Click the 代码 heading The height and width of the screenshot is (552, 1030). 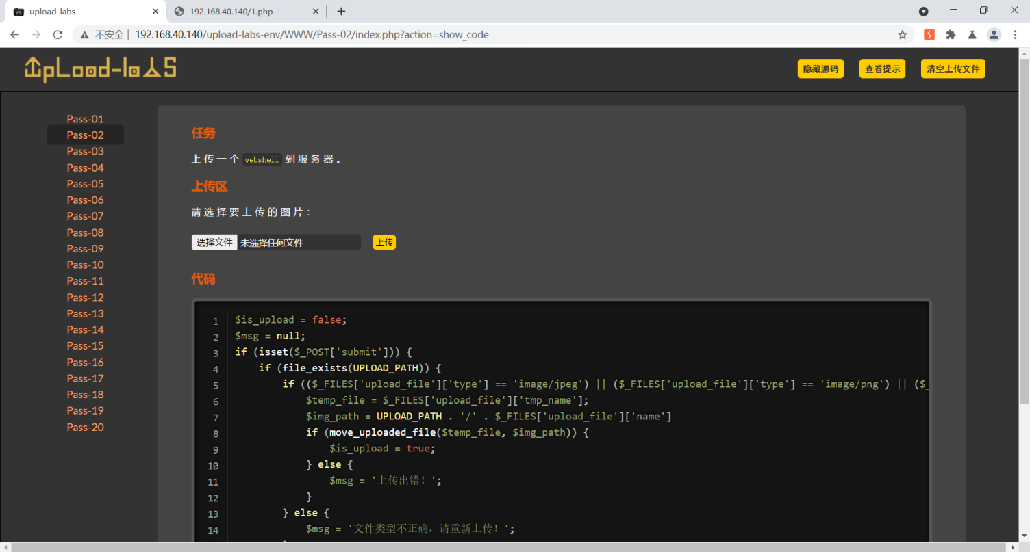tap(203, 279)
